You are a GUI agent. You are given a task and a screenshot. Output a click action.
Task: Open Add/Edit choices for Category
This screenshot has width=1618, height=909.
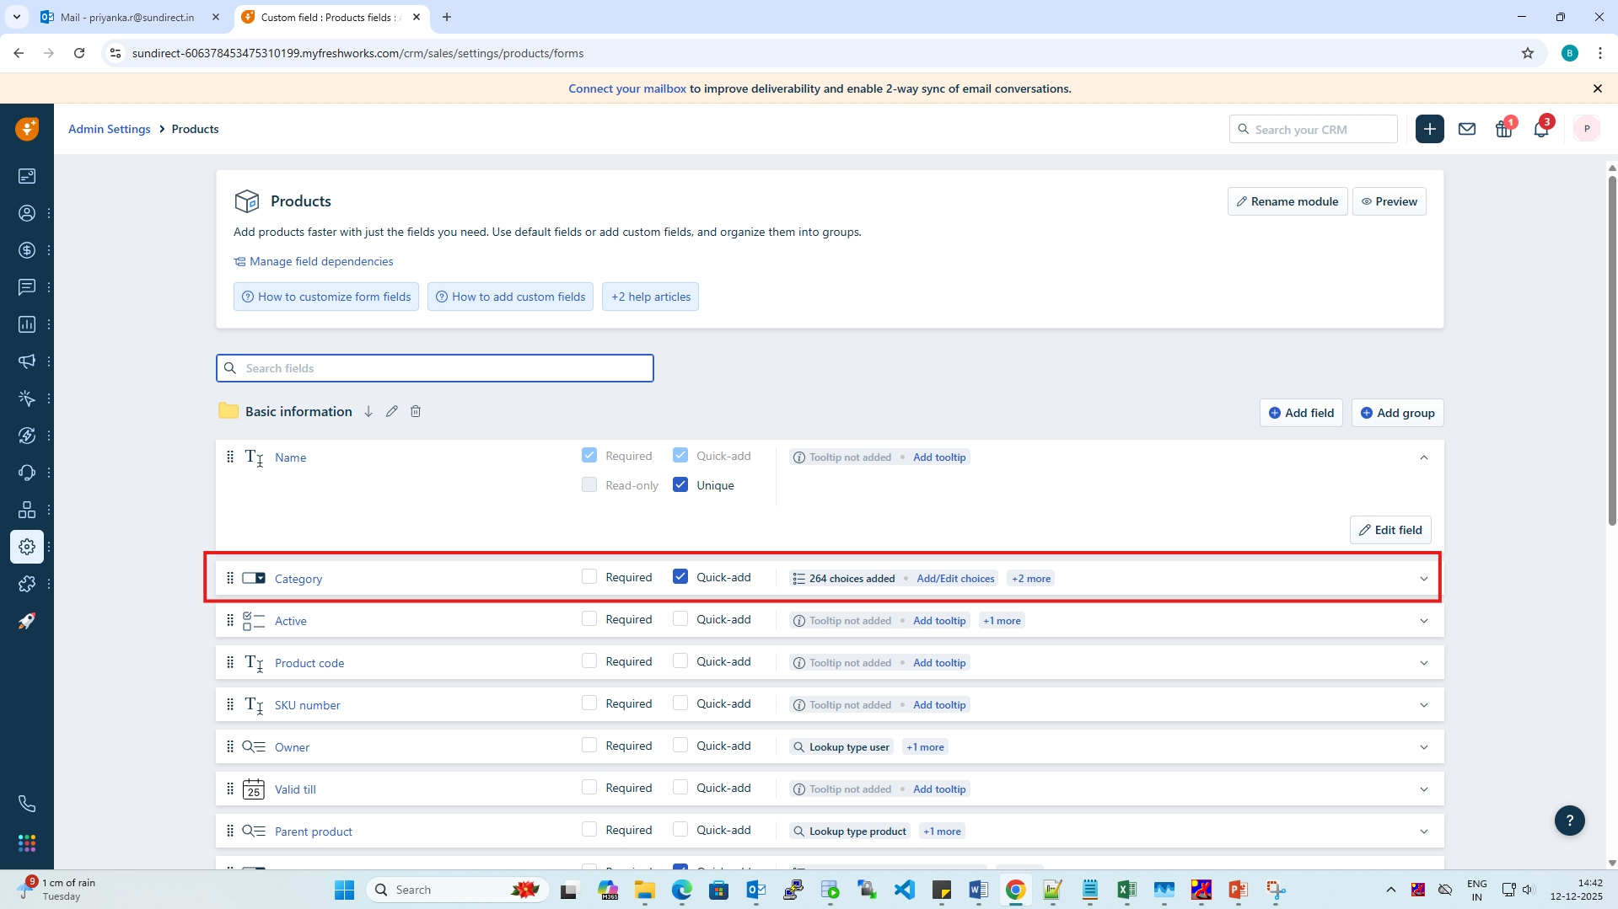pos(955,579)
